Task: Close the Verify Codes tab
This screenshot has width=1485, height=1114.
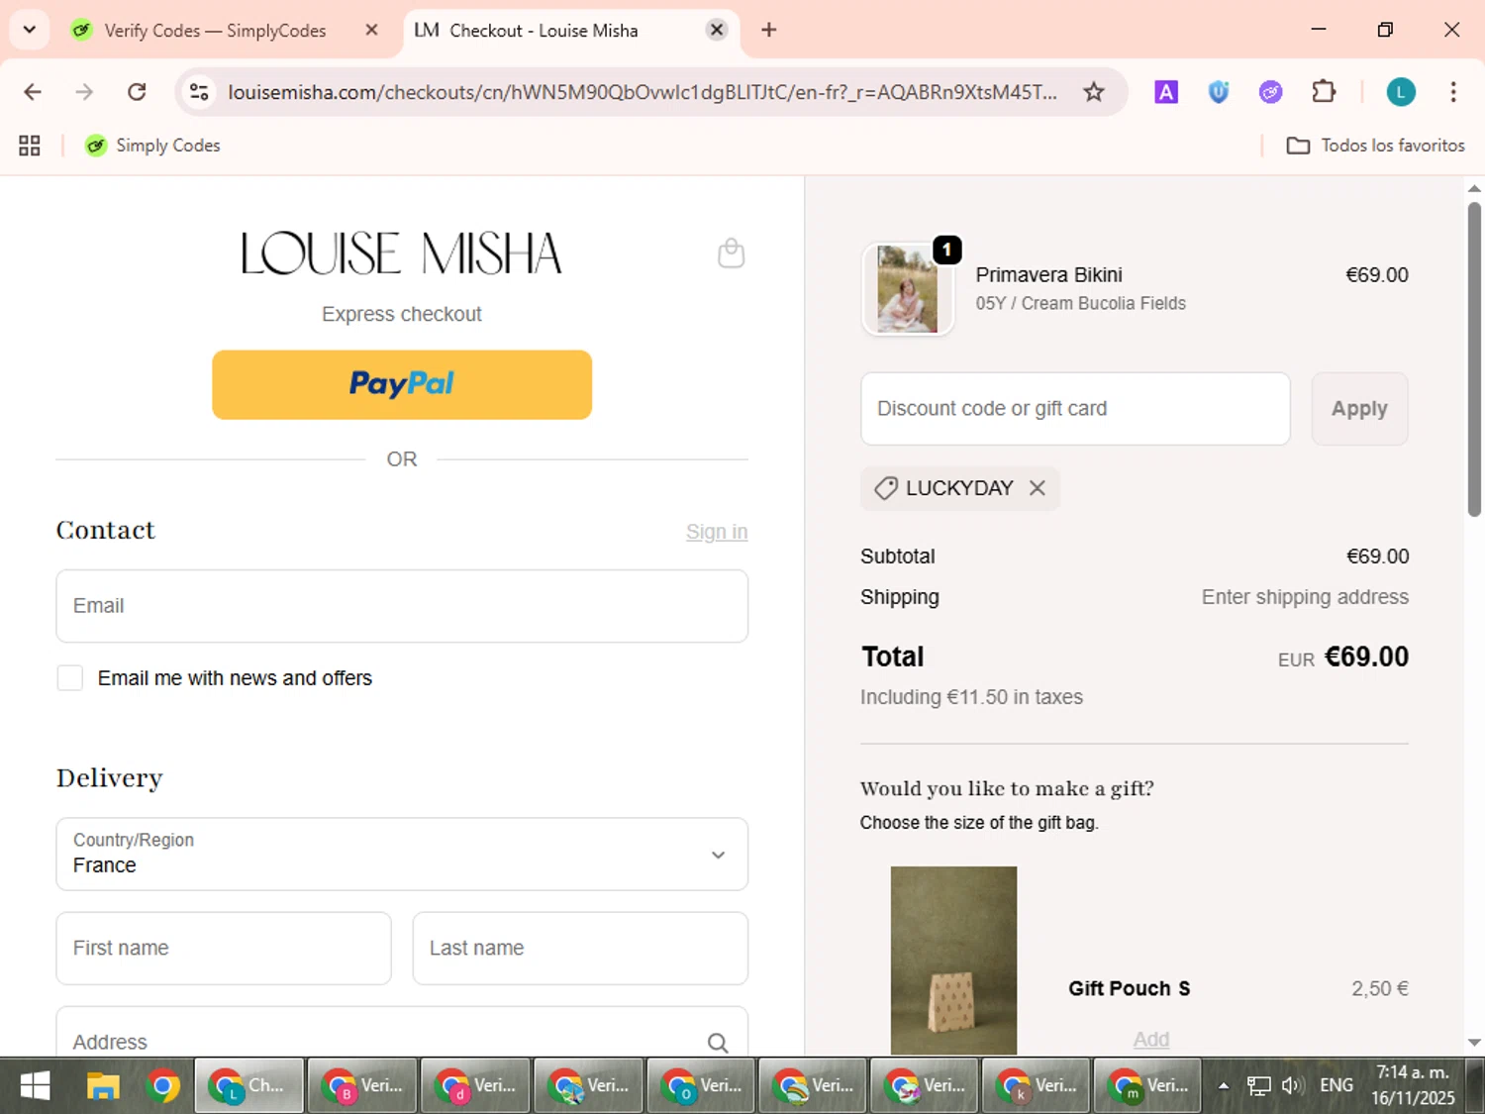Action: pyautogui.click(x=371, y=30)
